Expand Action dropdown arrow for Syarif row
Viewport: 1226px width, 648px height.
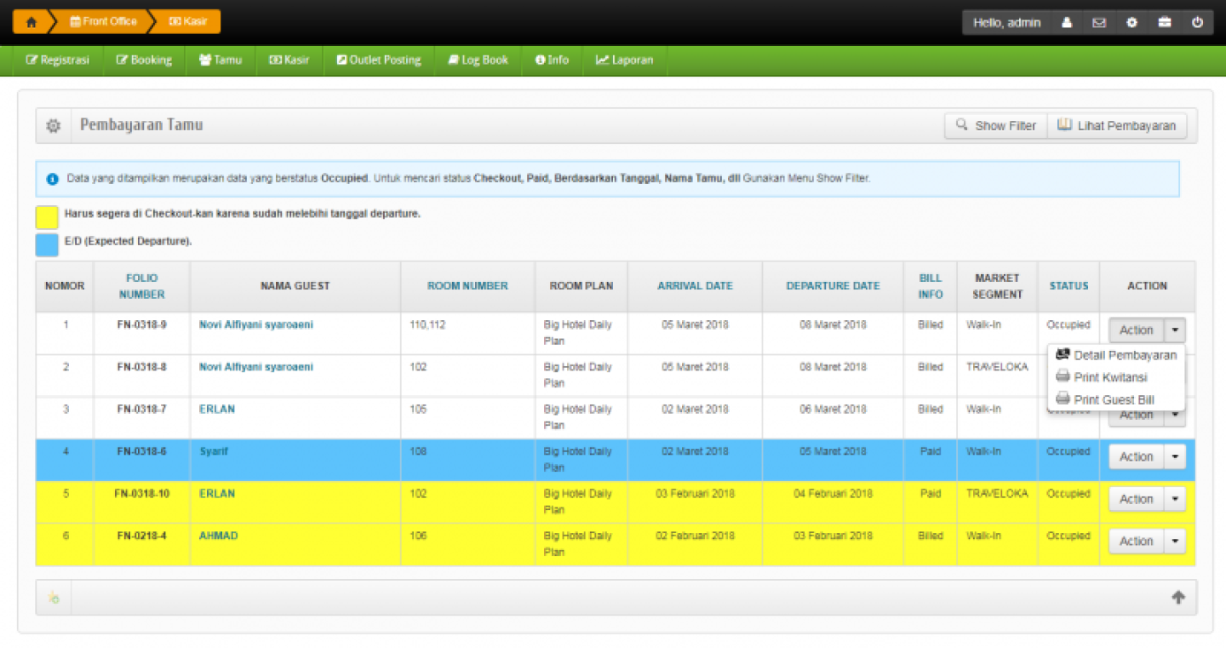pyautogui.click(x=1175, y=457)
